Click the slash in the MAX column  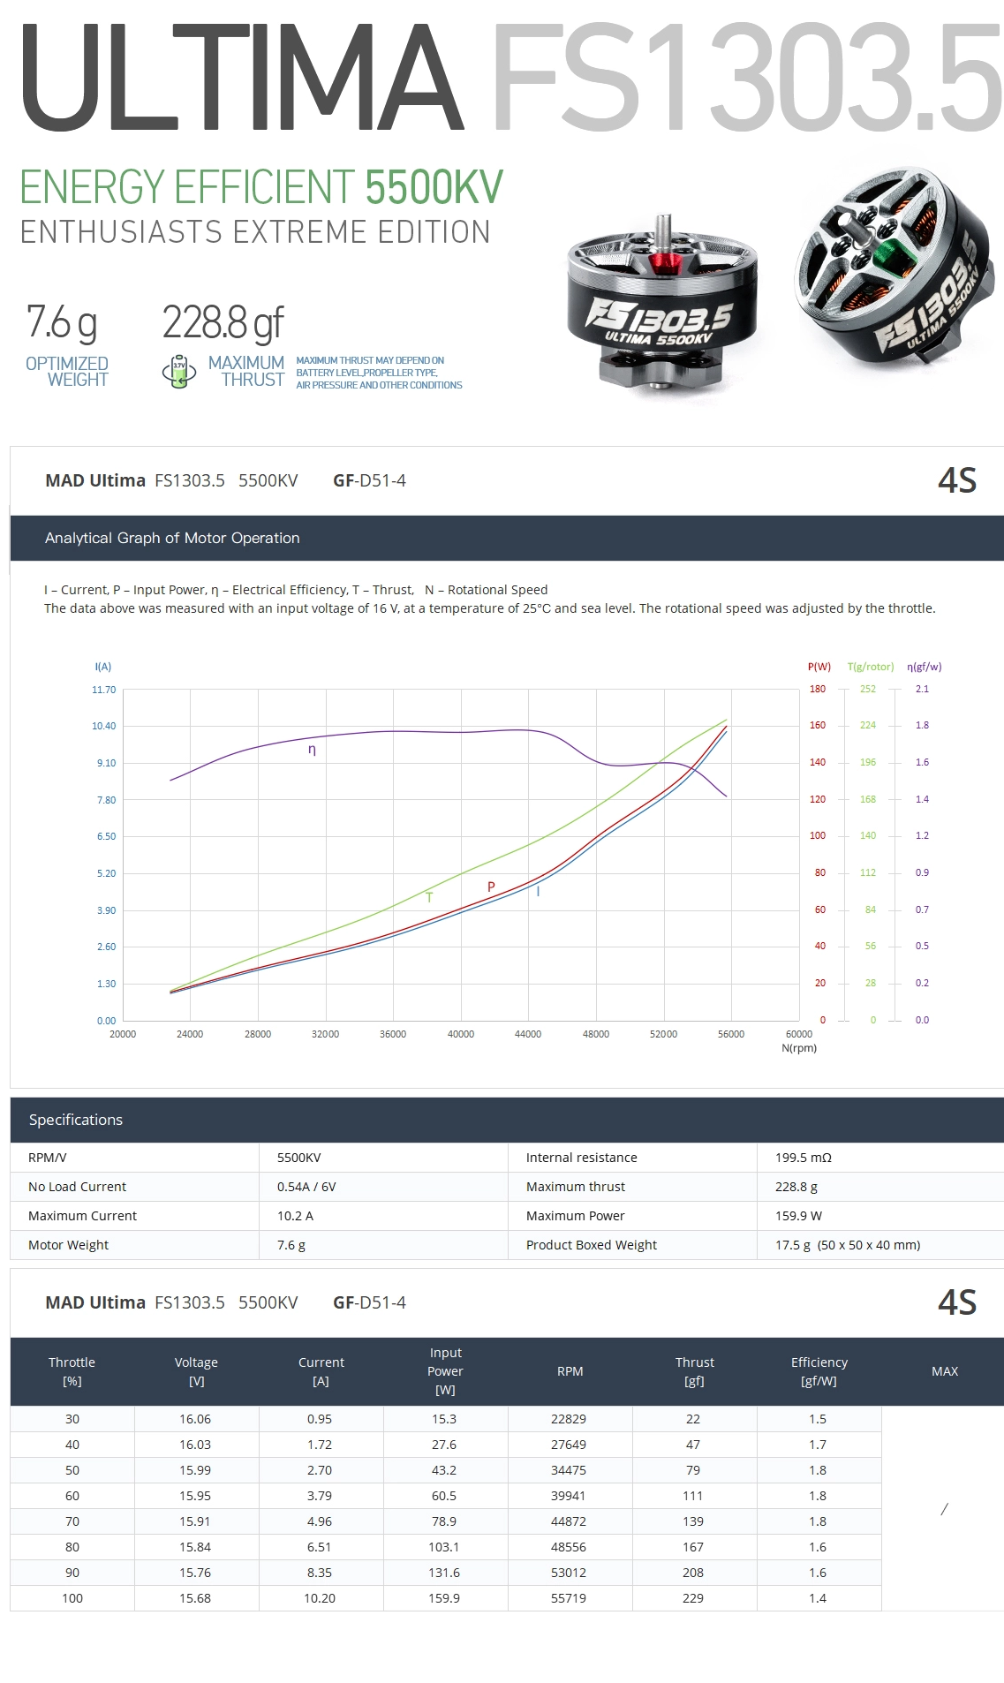pos(944,1509)
